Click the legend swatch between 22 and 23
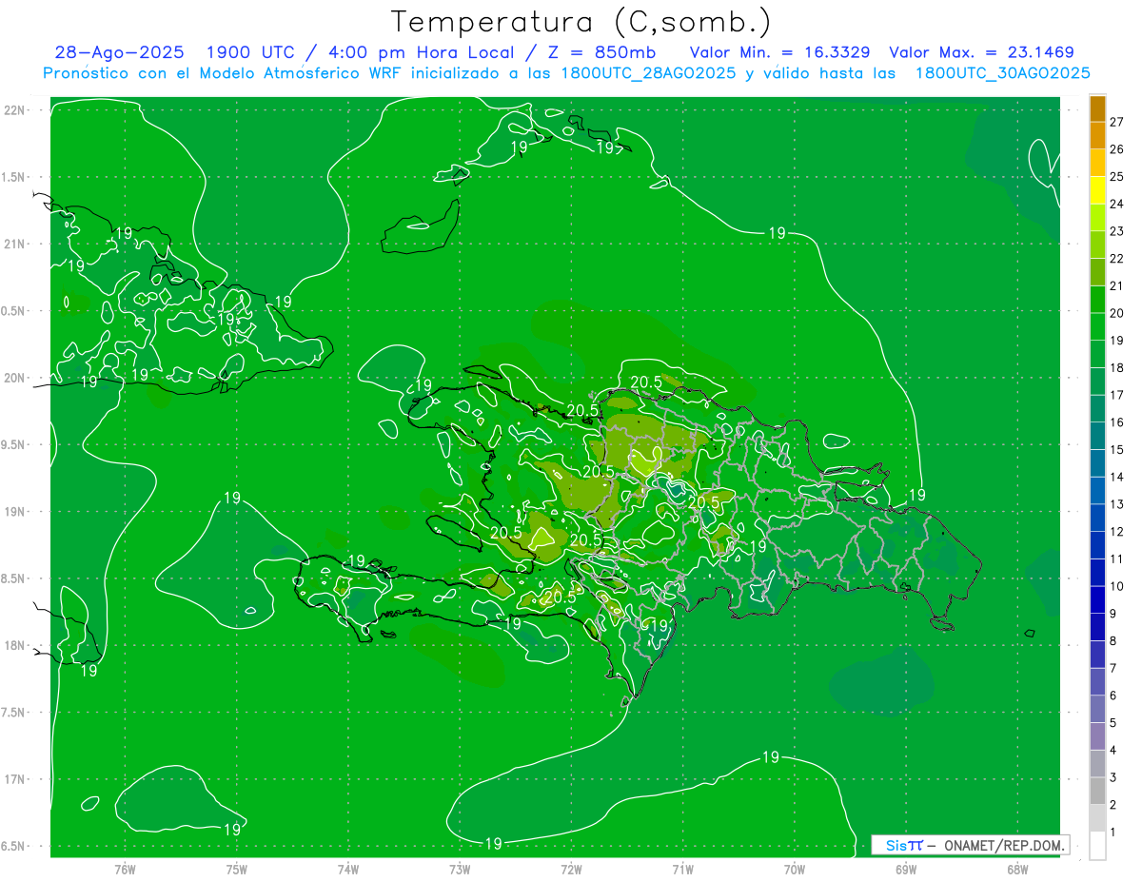This screenshot has height=882, width=1142. [1097, 245]
